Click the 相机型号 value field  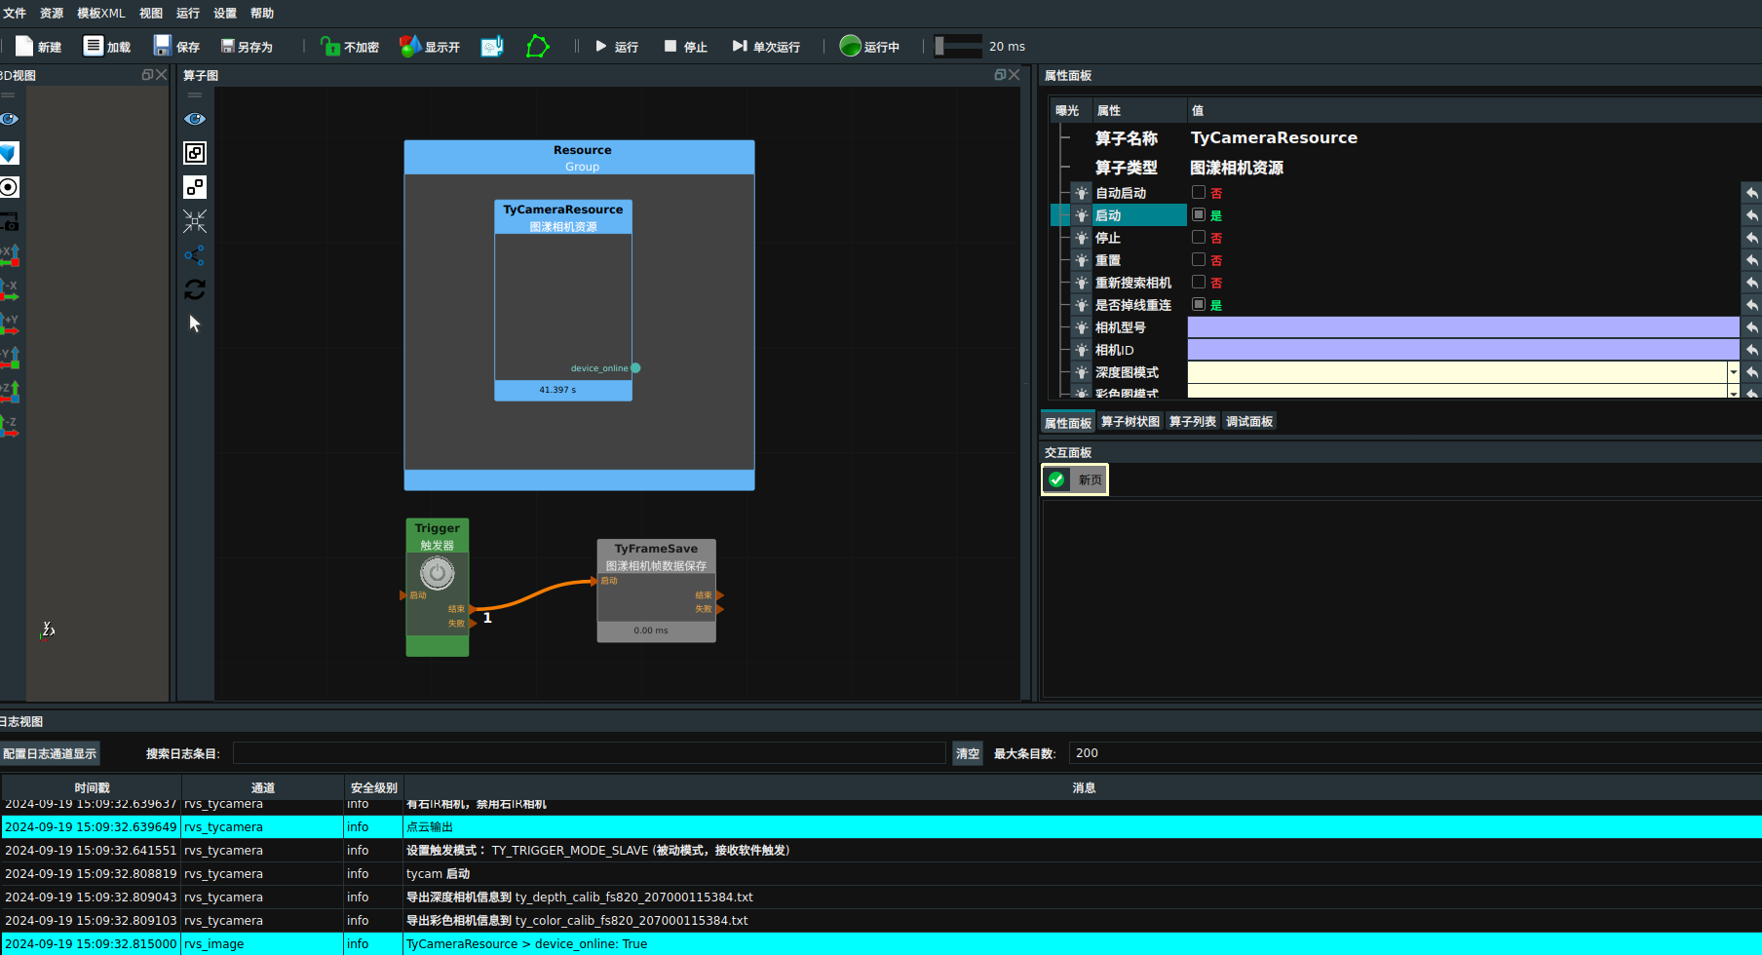point(1463,327)
